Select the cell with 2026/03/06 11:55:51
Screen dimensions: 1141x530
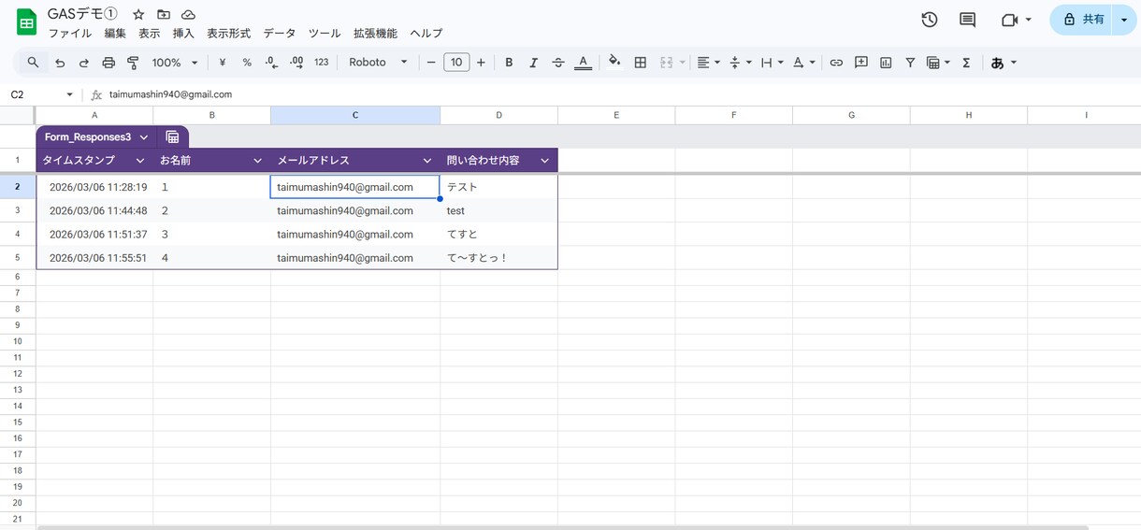pyautogui.click(x=94, y=258)
